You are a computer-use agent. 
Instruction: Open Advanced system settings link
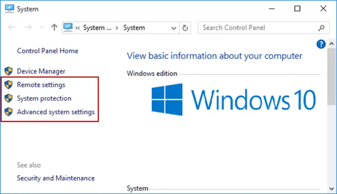tap(56, 112)
